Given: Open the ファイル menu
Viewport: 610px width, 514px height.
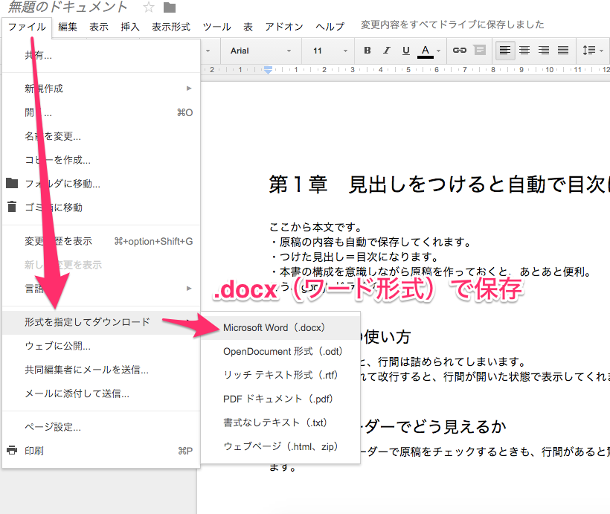Looking at the screenshot, I should click(x=27, y=27).
